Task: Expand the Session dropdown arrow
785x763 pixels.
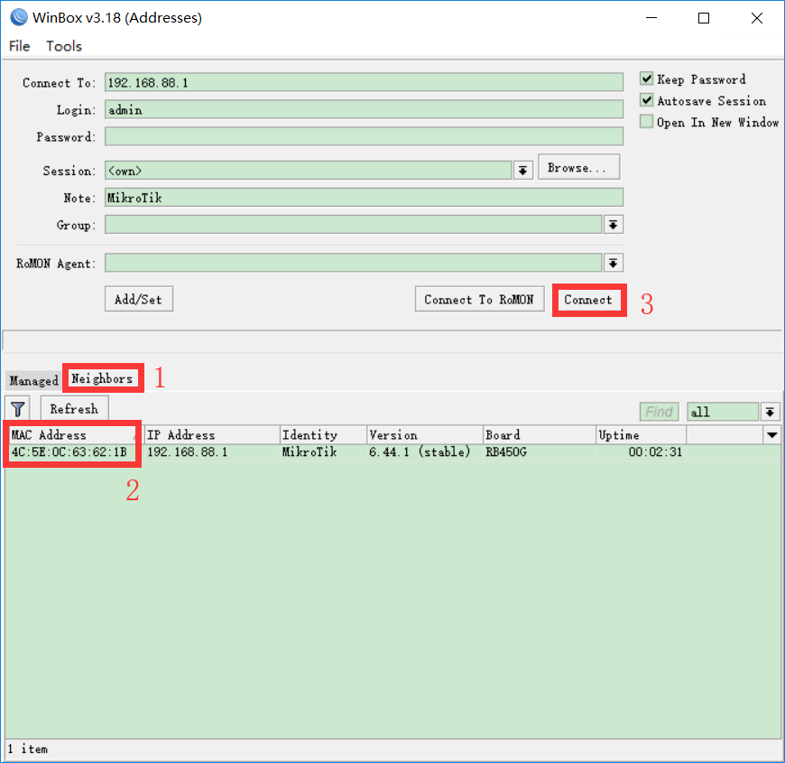Action: 522,171
